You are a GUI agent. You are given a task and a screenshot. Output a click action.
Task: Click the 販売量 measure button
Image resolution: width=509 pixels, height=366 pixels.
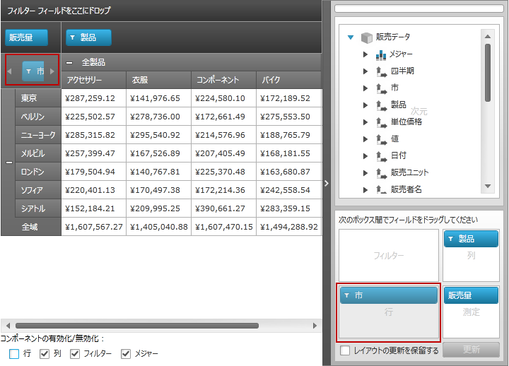click(x=27, y=37)
